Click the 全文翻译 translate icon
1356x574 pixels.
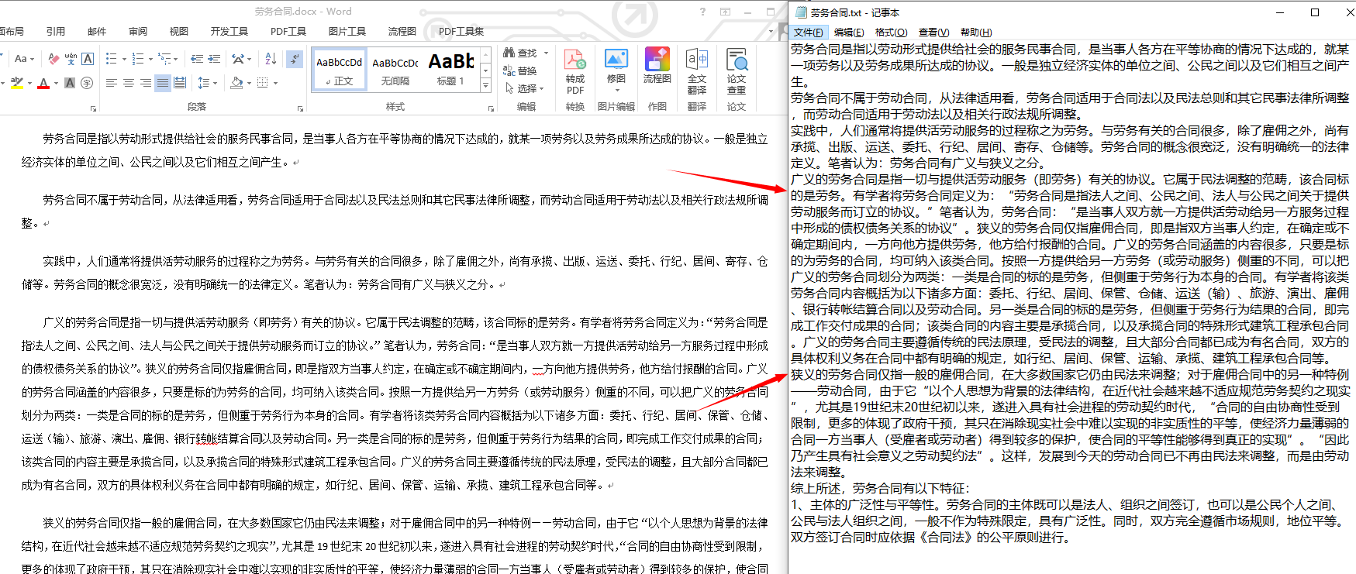pos(697,70)
